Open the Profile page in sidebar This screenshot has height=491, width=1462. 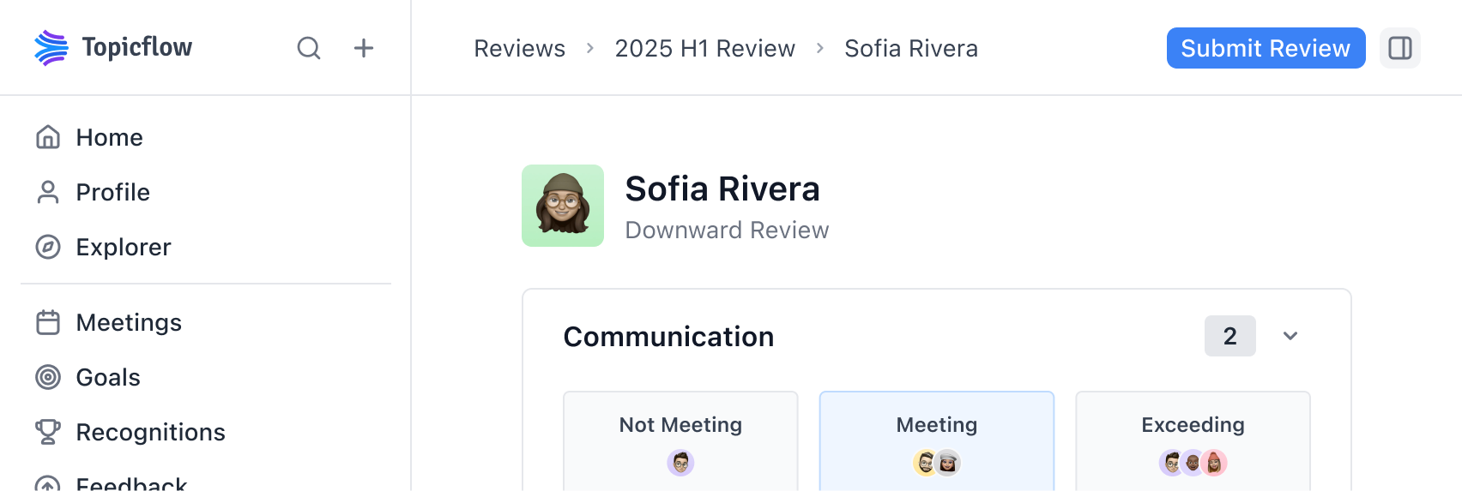point(112,192)
